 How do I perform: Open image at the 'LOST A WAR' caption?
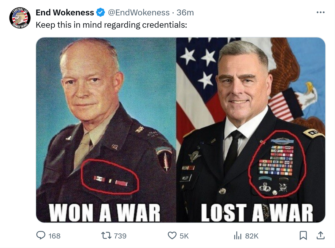[x=257, y=213]
